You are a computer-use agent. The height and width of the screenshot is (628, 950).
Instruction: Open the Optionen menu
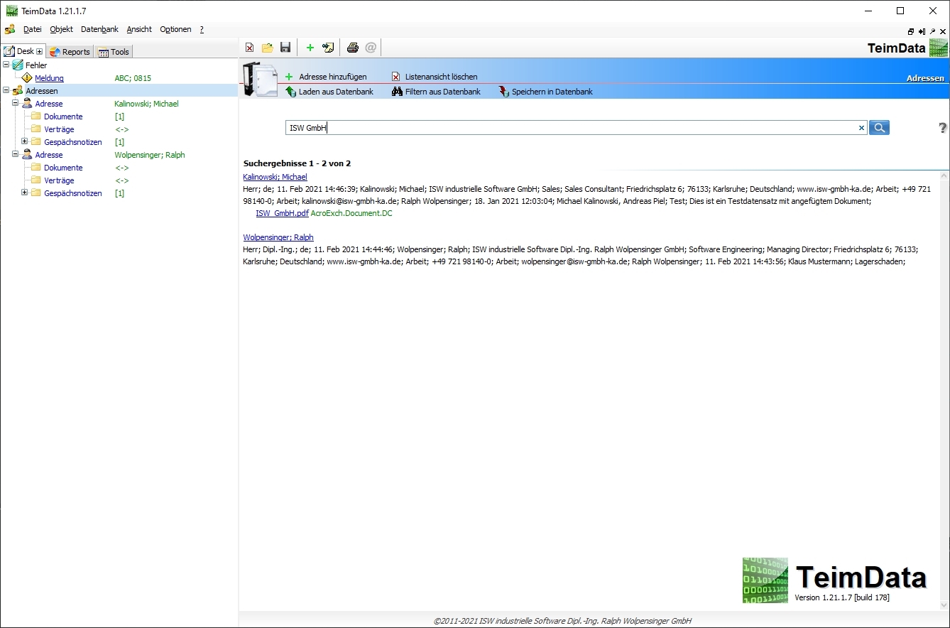[175, 30]
